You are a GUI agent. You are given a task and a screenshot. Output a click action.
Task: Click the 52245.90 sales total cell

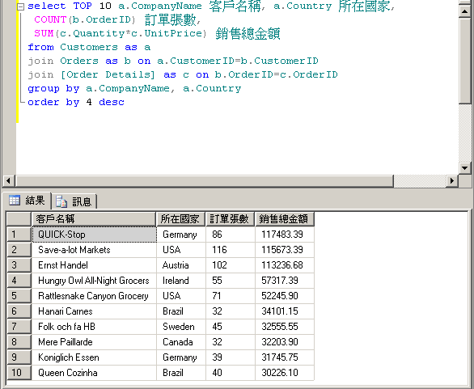click(285, 296)
